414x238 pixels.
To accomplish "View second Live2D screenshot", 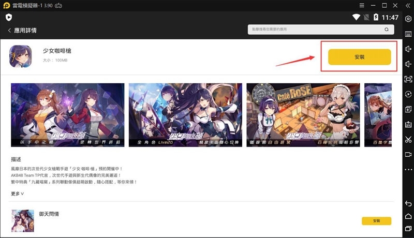I will (x=185, y=115).
